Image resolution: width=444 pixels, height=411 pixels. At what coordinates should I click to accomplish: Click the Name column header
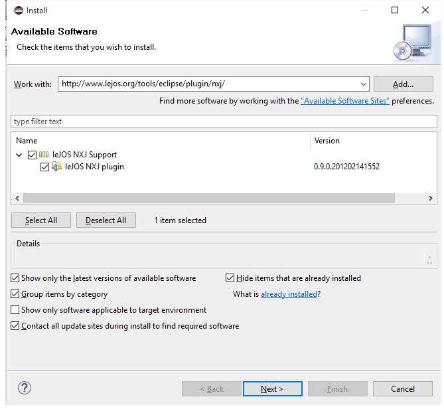(x=27, y=141)
